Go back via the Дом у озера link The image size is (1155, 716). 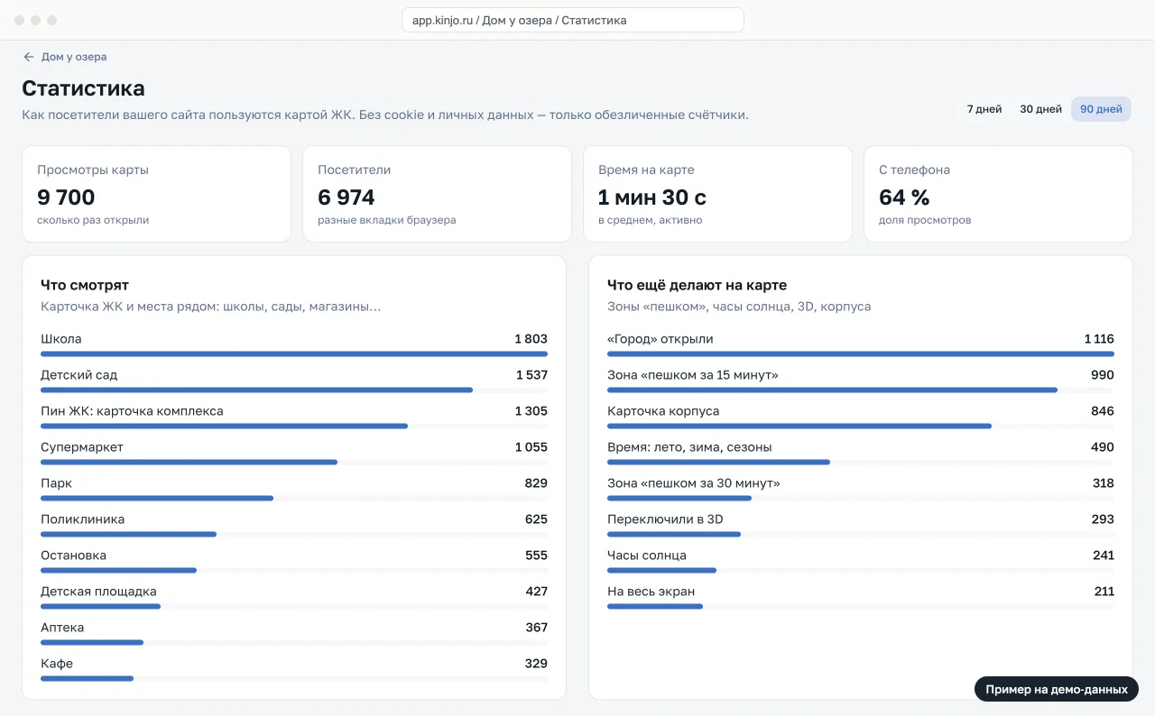74,57
